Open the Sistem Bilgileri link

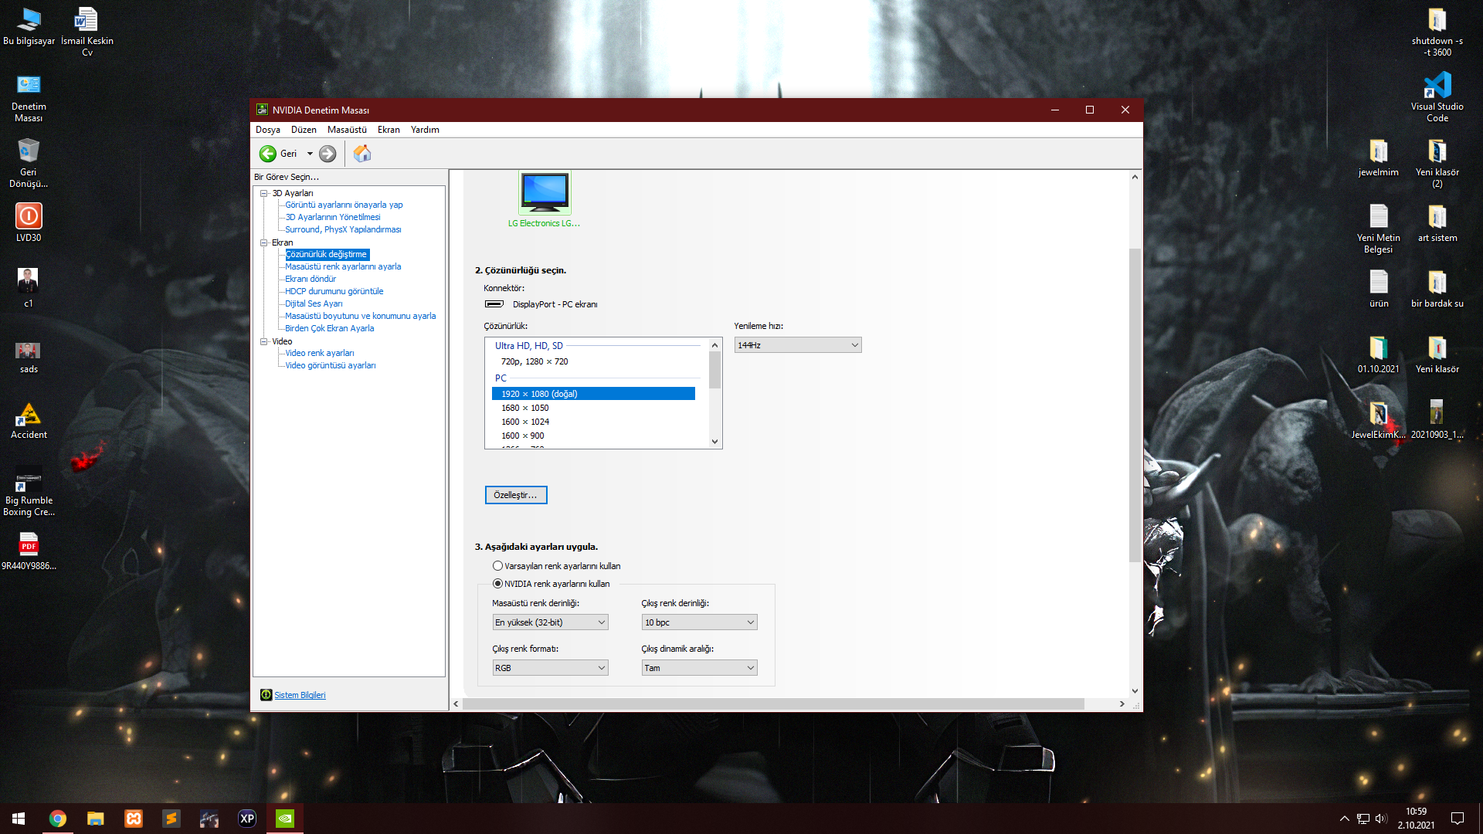pyautogui.click(x=300, y=695)
